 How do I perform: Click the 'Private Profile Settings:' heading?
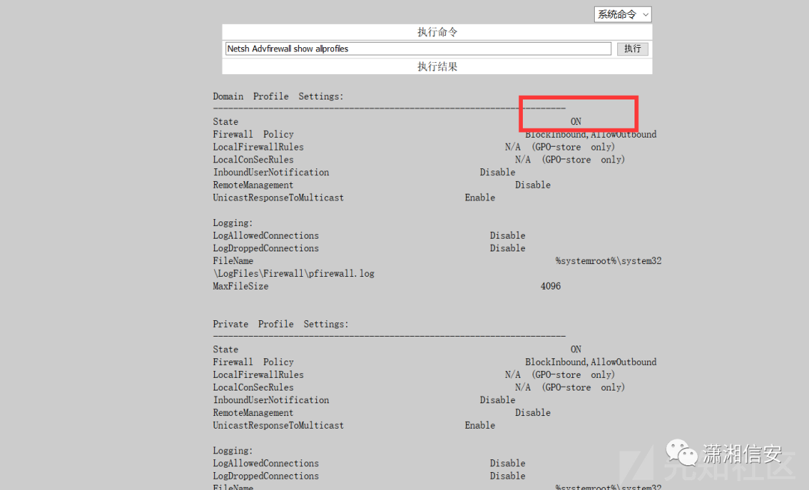(x=281, y=324)
